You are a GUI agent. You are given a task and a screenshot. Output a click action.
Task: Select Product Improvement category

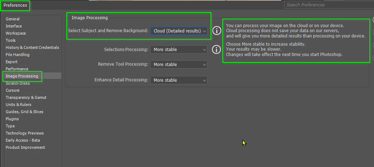[x=25, y=148]
